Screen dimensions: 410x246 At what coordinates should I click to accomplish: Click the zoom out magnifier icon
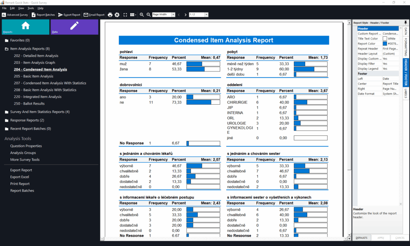coord(149,15)
